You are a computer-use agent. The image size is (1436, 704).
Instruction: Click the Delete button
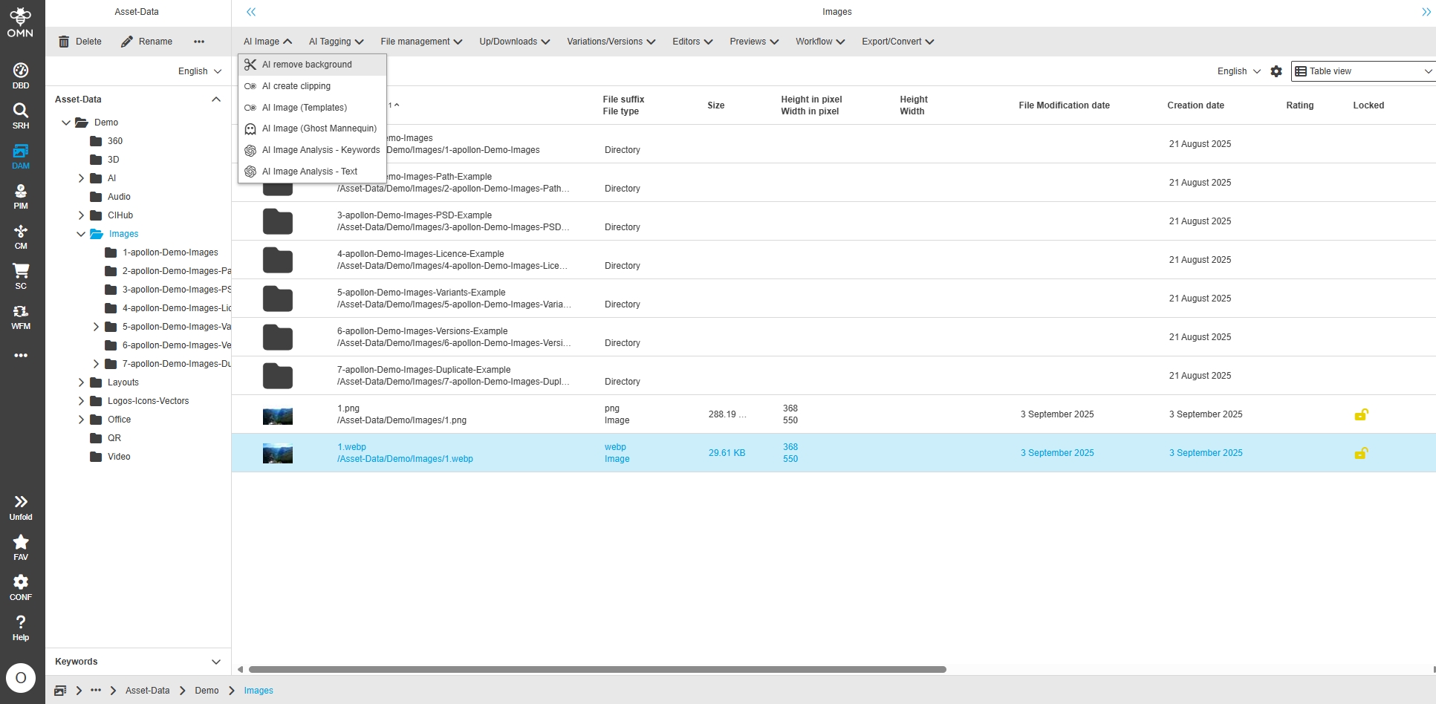tap(80, 42)
